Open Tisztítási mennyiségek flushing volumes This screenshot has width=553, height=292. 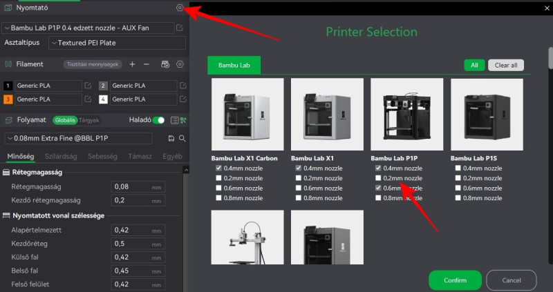pyautogui.click(x=93, y=64)
